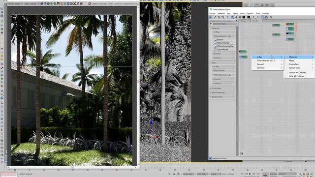Click the Lay Out All vertical icon
Screen dimensions: 315x177
(x=254, y=17)
